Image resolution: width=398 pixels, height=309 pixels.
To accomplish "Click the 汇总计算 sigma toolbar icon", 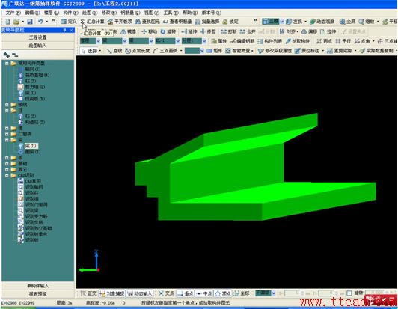I will (83, 22).
